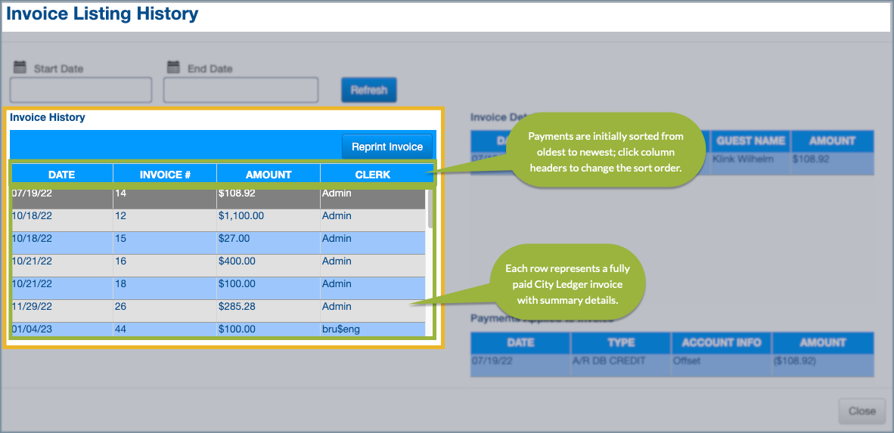Choose invoice 16 for $400.00

pos(218,265)
